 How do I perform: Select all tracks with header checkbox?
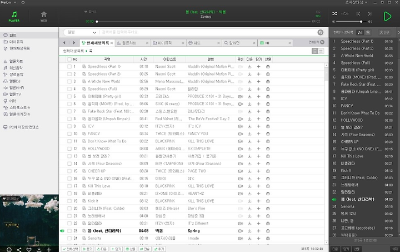pos(69,59)
